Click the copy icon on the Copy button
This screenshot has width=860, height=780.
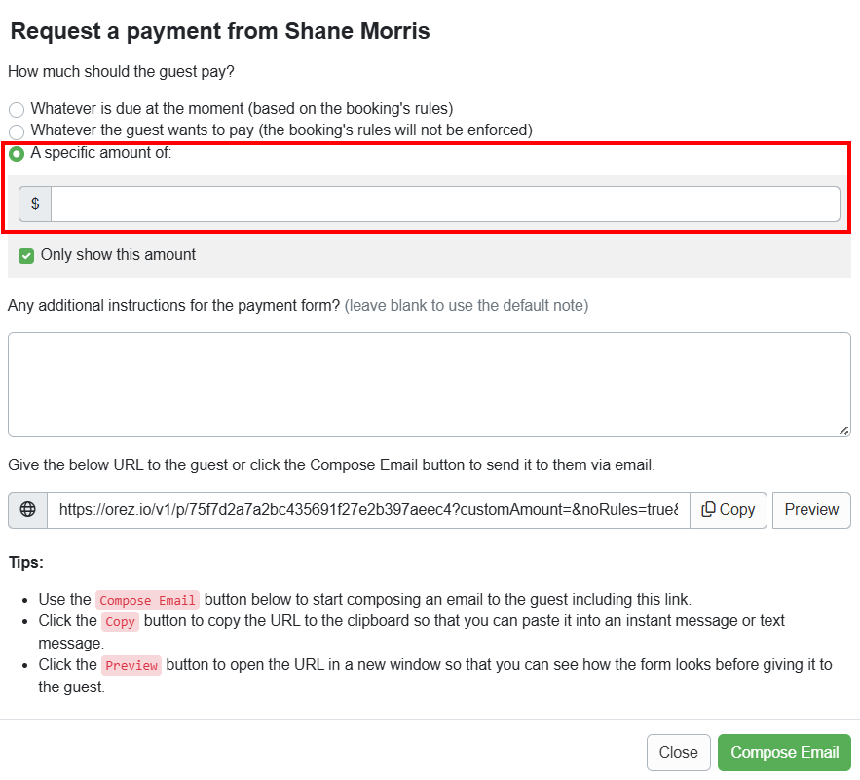[710, 509]
